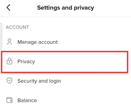Click the person icon beside Manage account
Image resolution: width=131 pixels, height=112 pixels.
click(x=9, y=42)
